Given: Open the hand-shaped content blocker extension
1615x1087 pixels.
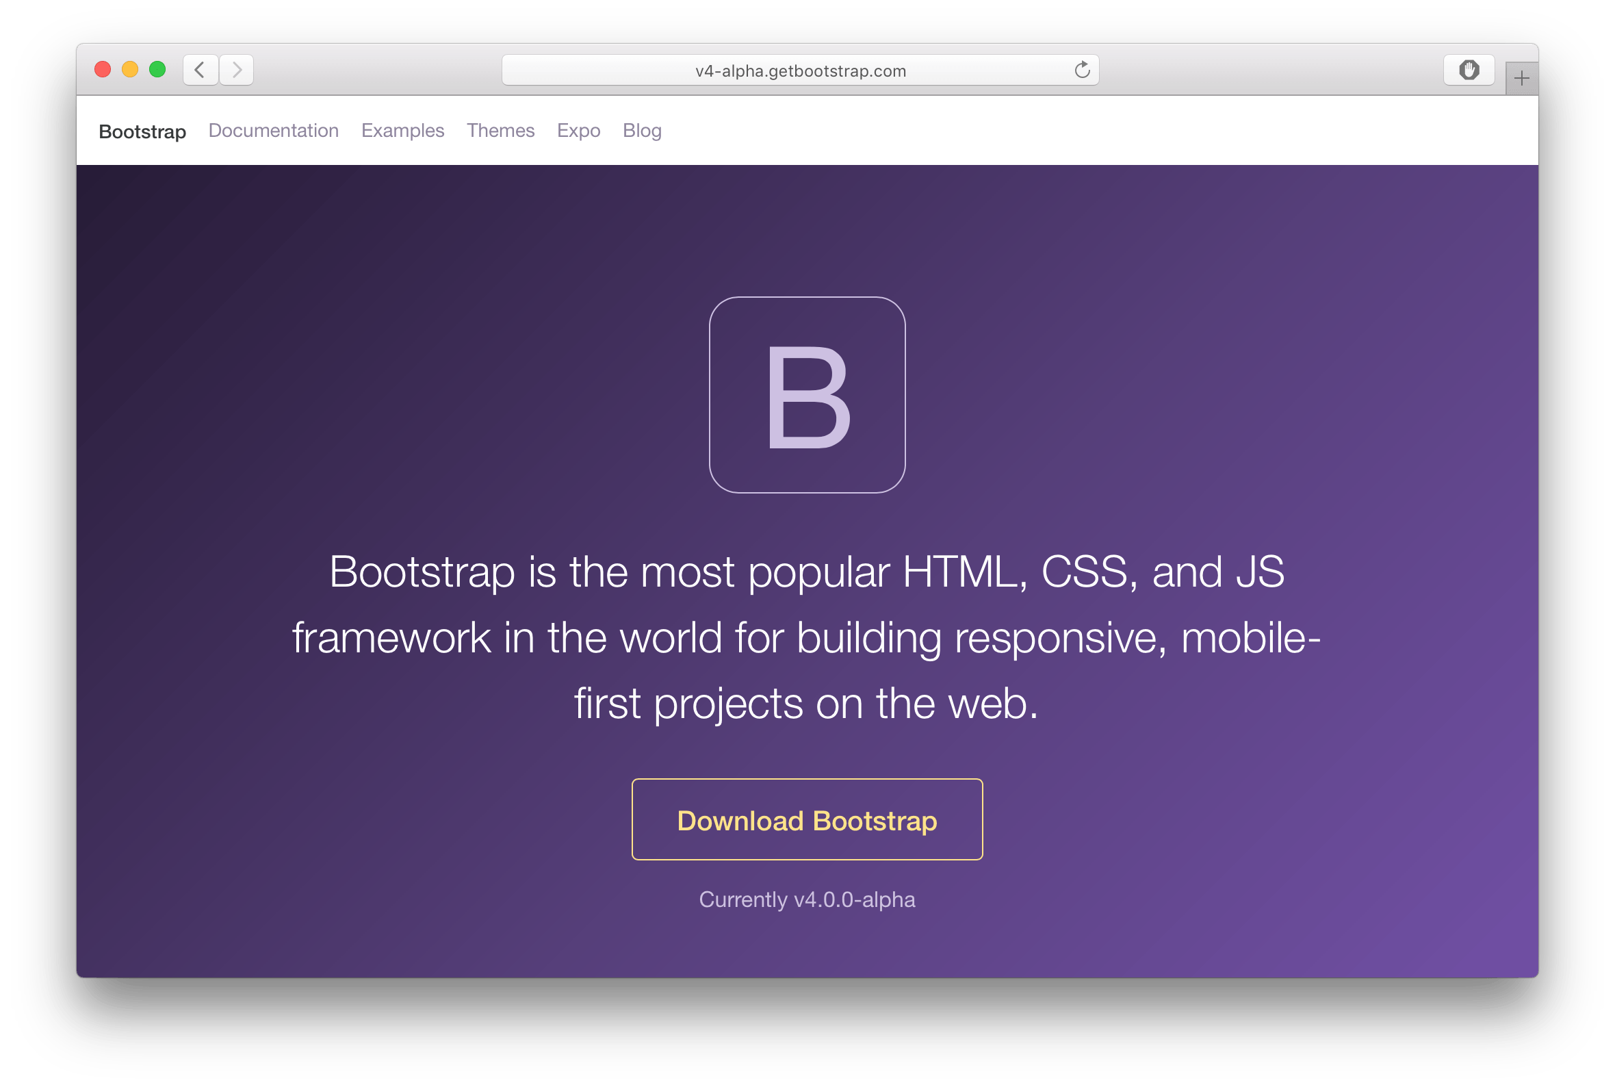Looking at the screenshot, I should pos(1468,70).
